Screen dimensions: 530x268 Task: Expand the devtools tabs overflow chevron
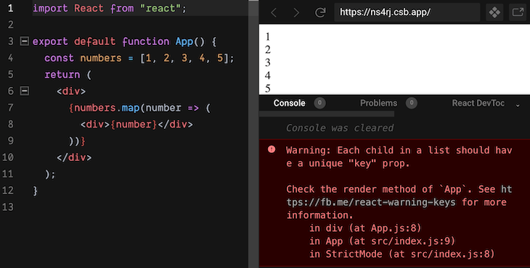point(518,106)
